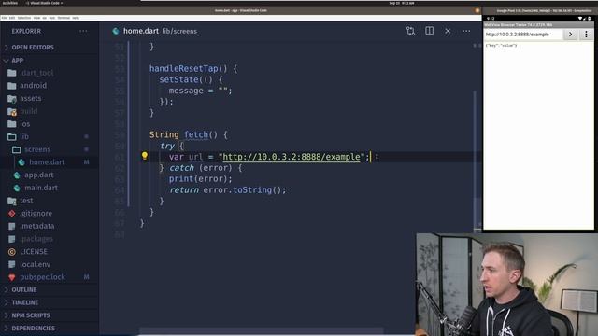Click the lib/screens breadcrumb path

click(179, 31)
